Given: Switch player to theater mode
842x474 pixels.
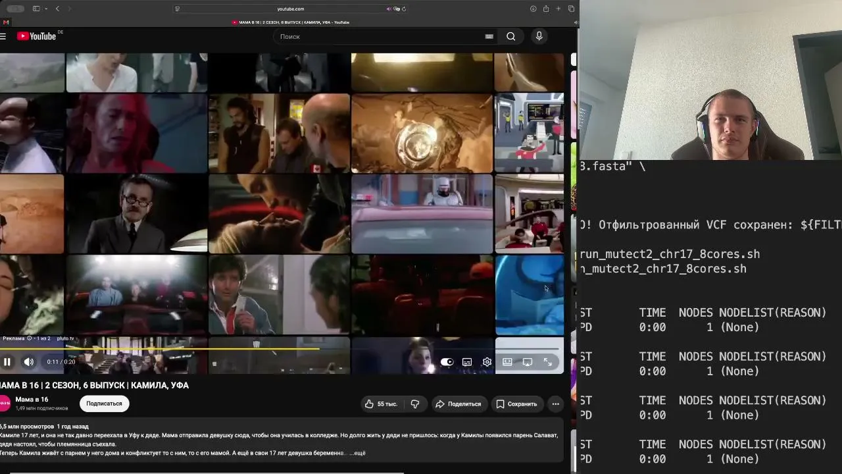Looking at the screenshot, I should tap(507, 361).
